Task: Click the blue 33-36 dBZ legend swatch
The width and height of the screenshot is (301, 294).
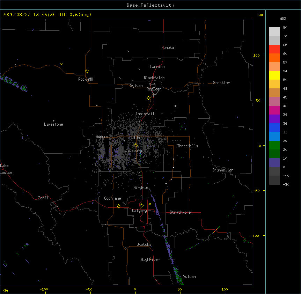Action: (x=274, y=127)
